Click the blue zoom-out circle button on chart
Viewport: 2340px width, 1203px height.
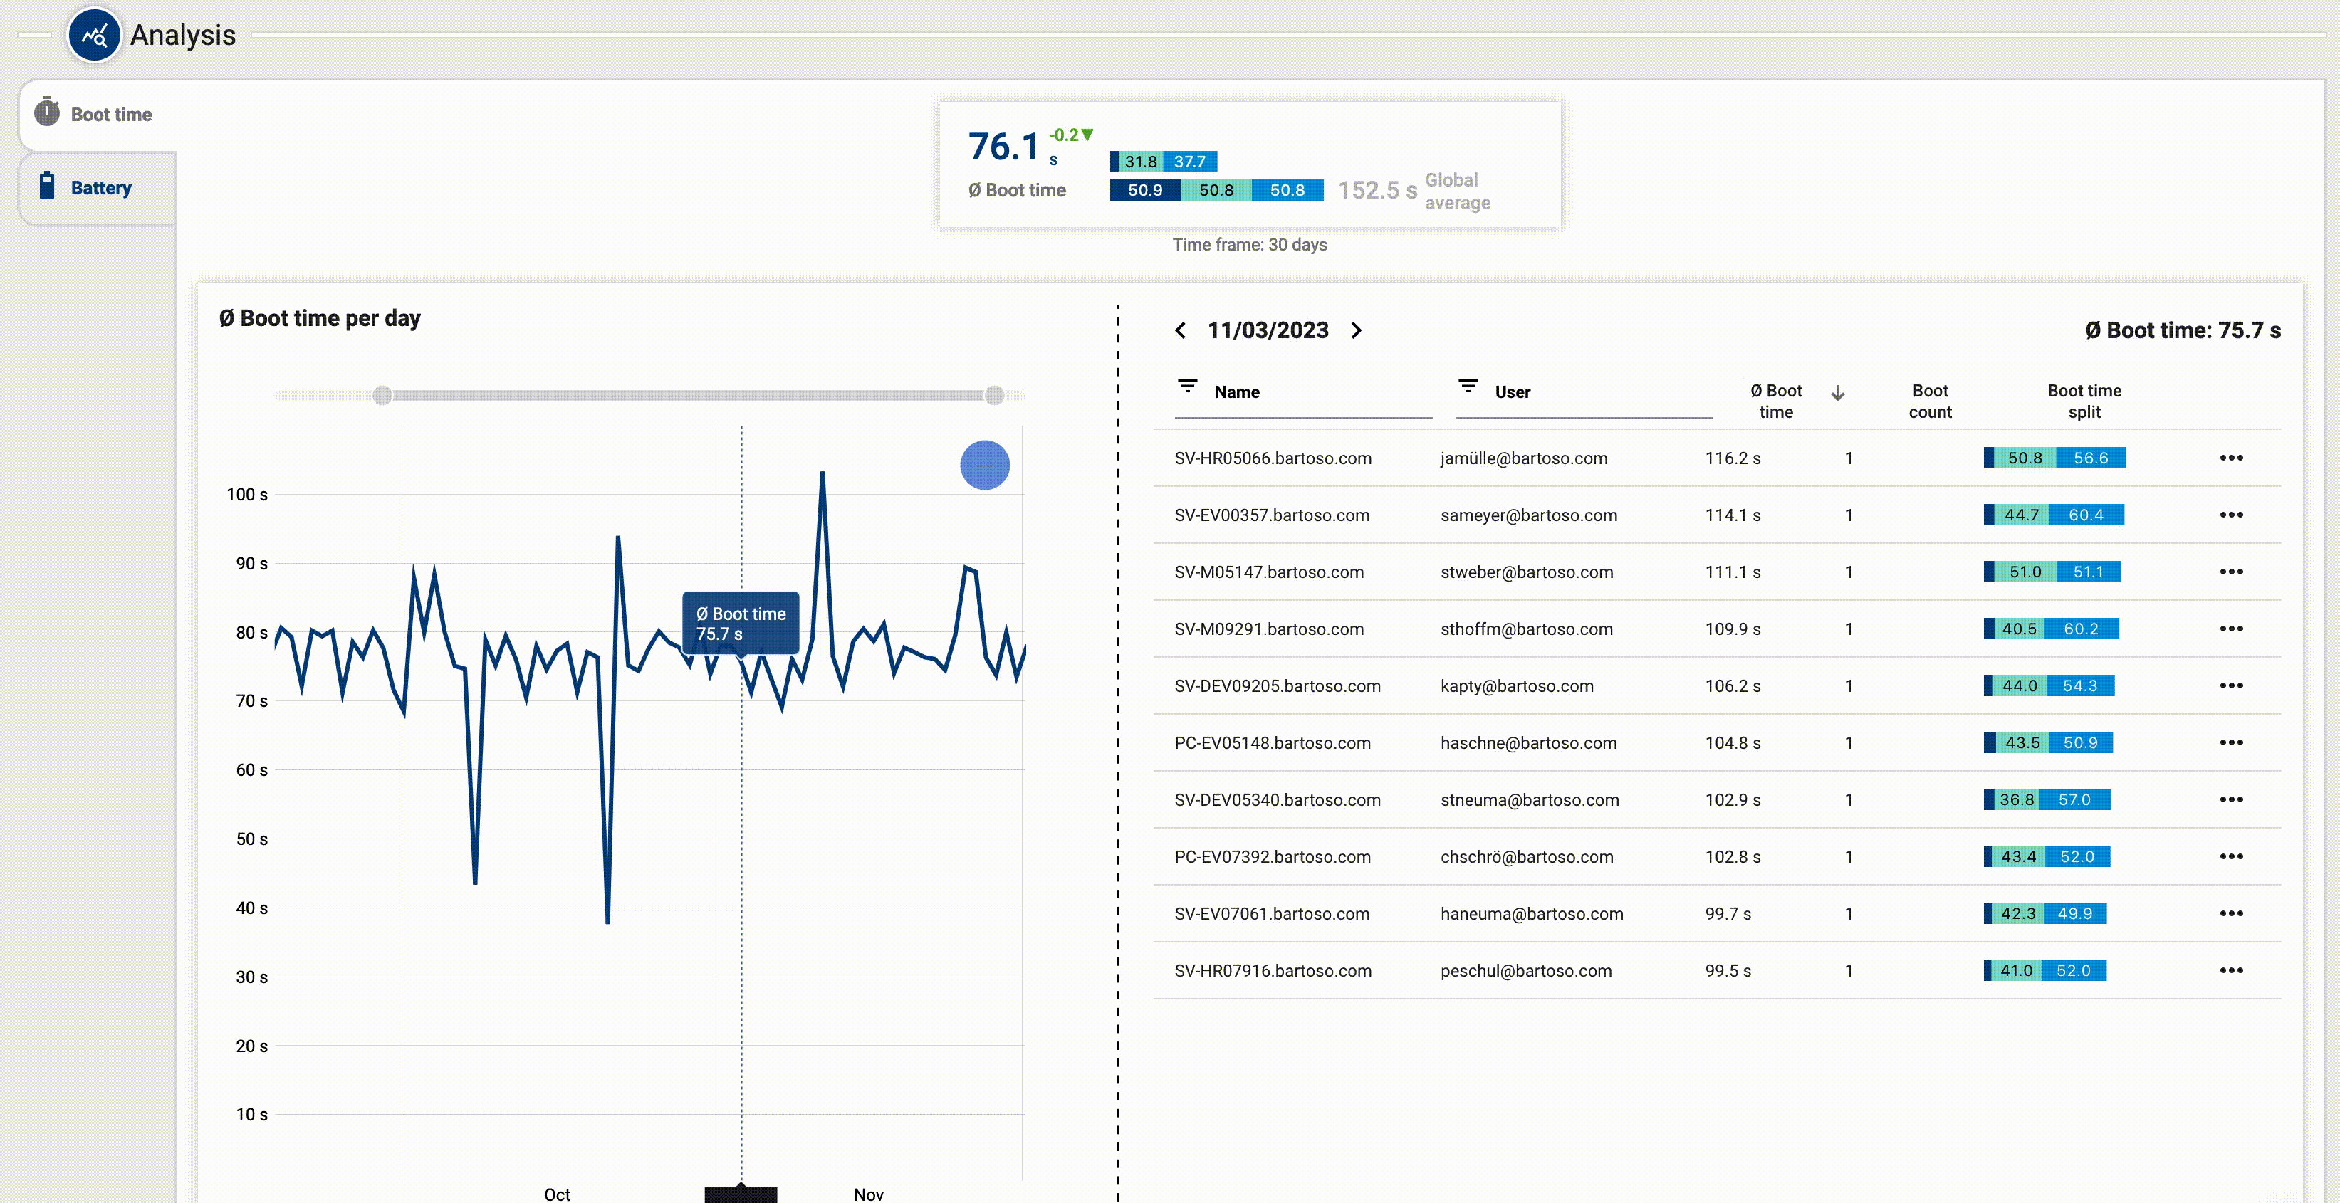click(x=985, y=465)
